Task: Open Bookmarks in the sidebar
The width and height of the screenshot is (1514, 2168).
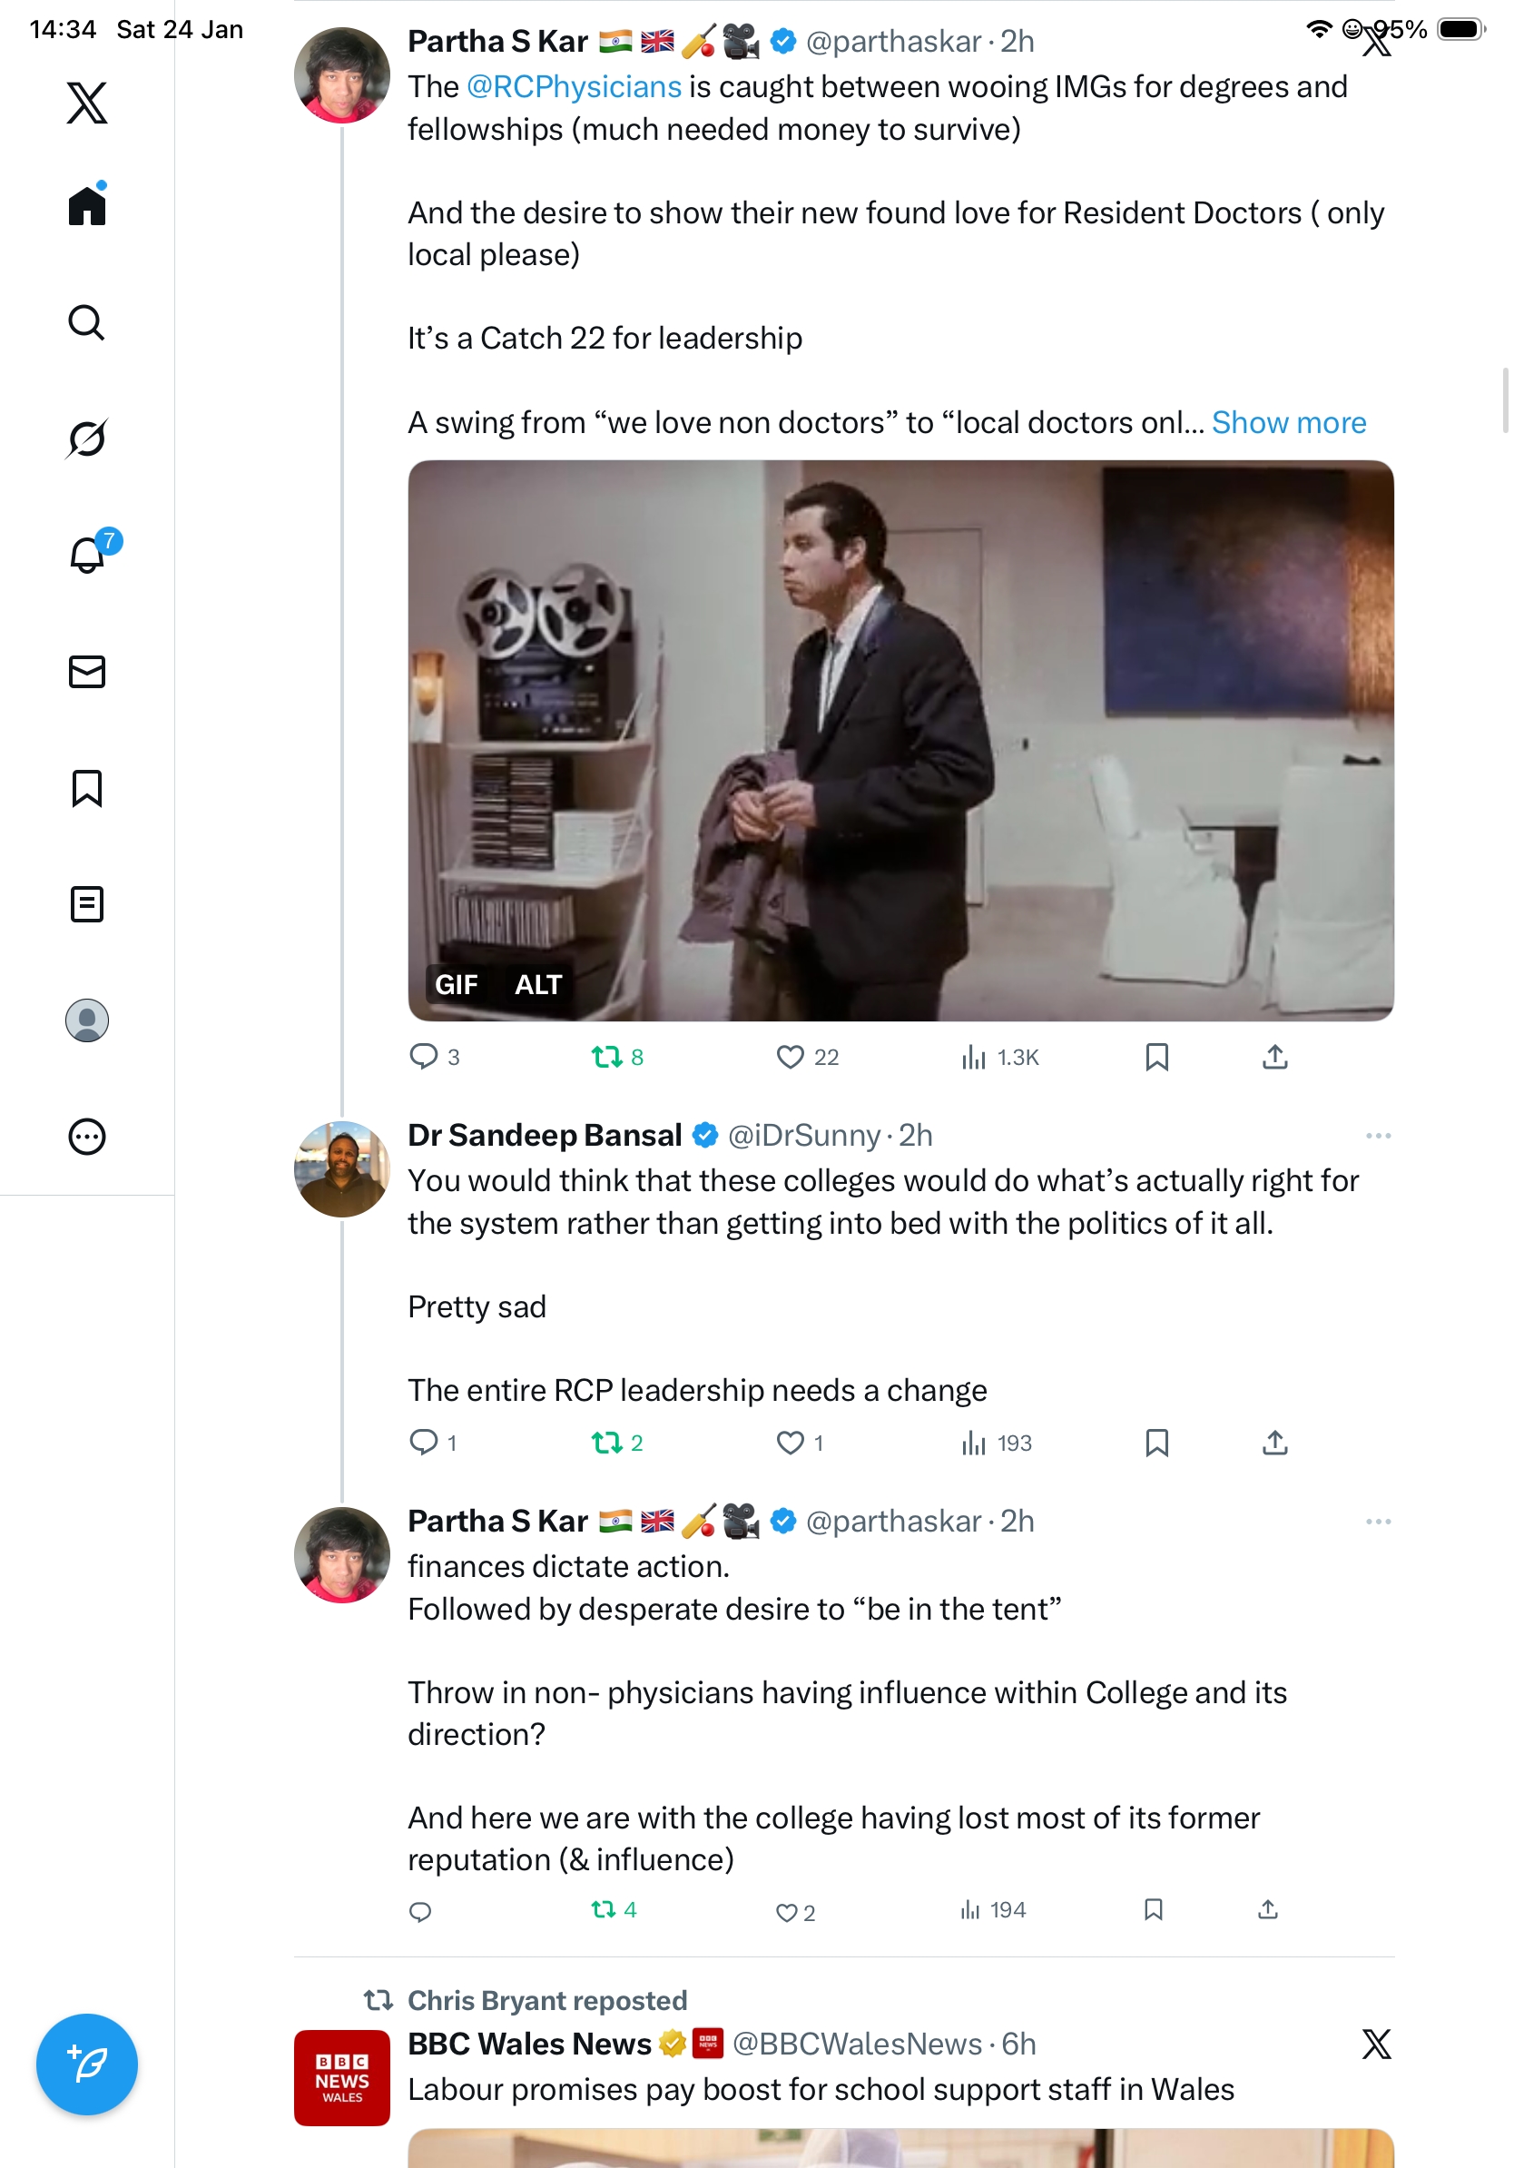Action: [87, 787]
